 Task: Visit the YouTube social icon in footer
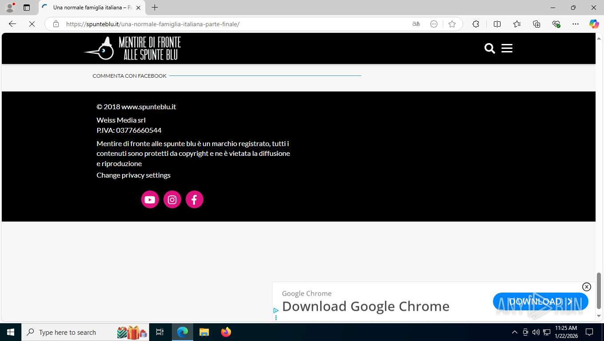tap(150, 199)
